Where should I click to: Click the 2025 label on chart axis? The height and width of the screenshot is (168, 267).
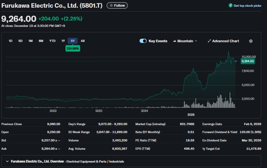[191, 115]
